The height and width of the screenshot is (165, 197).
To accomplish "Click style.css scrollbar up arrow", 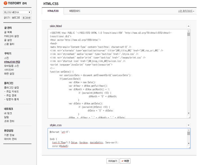I will click(x=189, y=130).
